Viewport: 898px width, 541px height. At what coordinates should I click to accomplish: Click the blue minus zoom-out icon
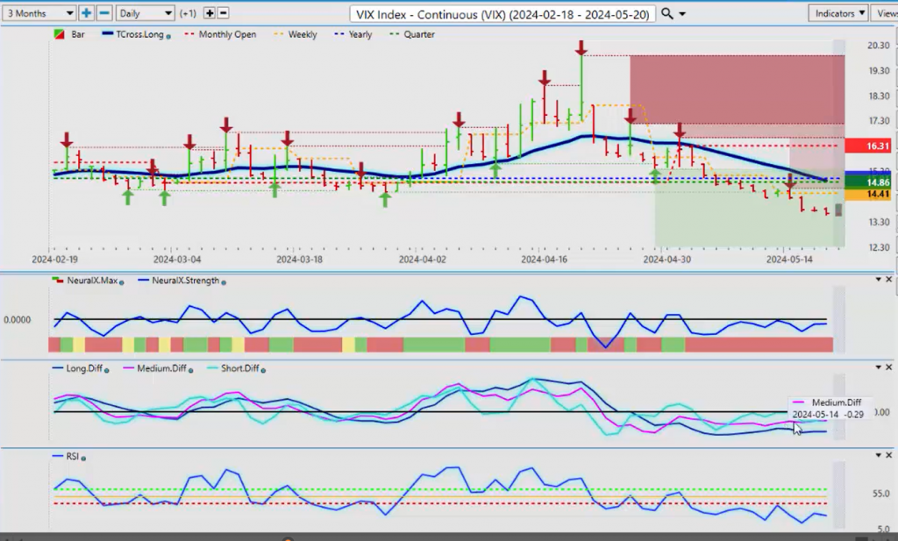pyautogui.click(x=103, y=13)
